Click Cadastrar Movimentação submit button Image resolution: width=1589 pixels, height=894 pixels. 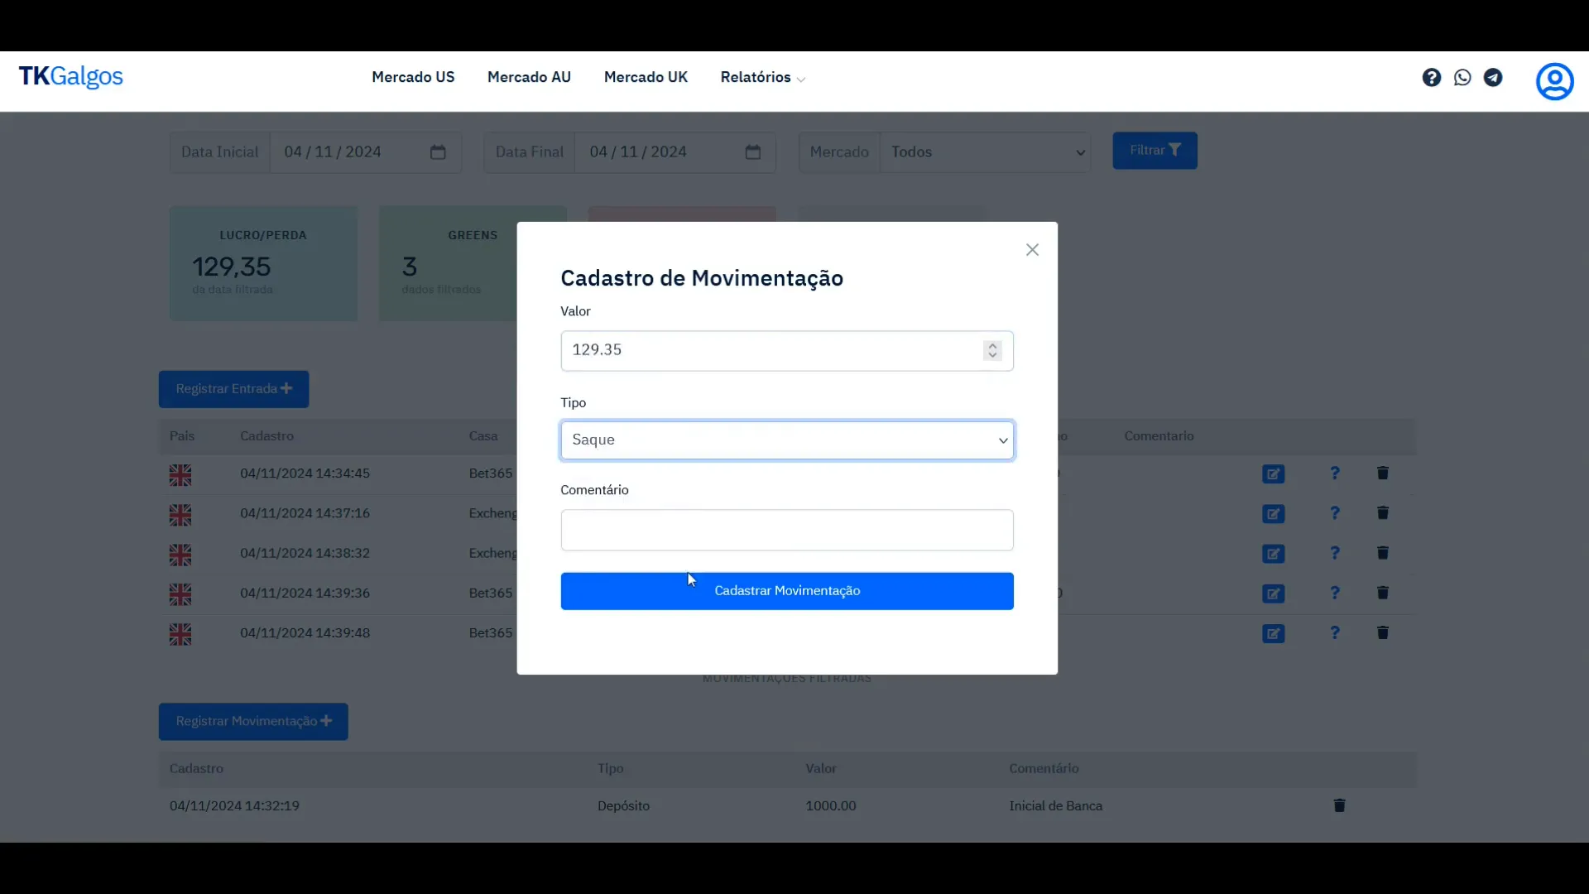tap(787, 589)
